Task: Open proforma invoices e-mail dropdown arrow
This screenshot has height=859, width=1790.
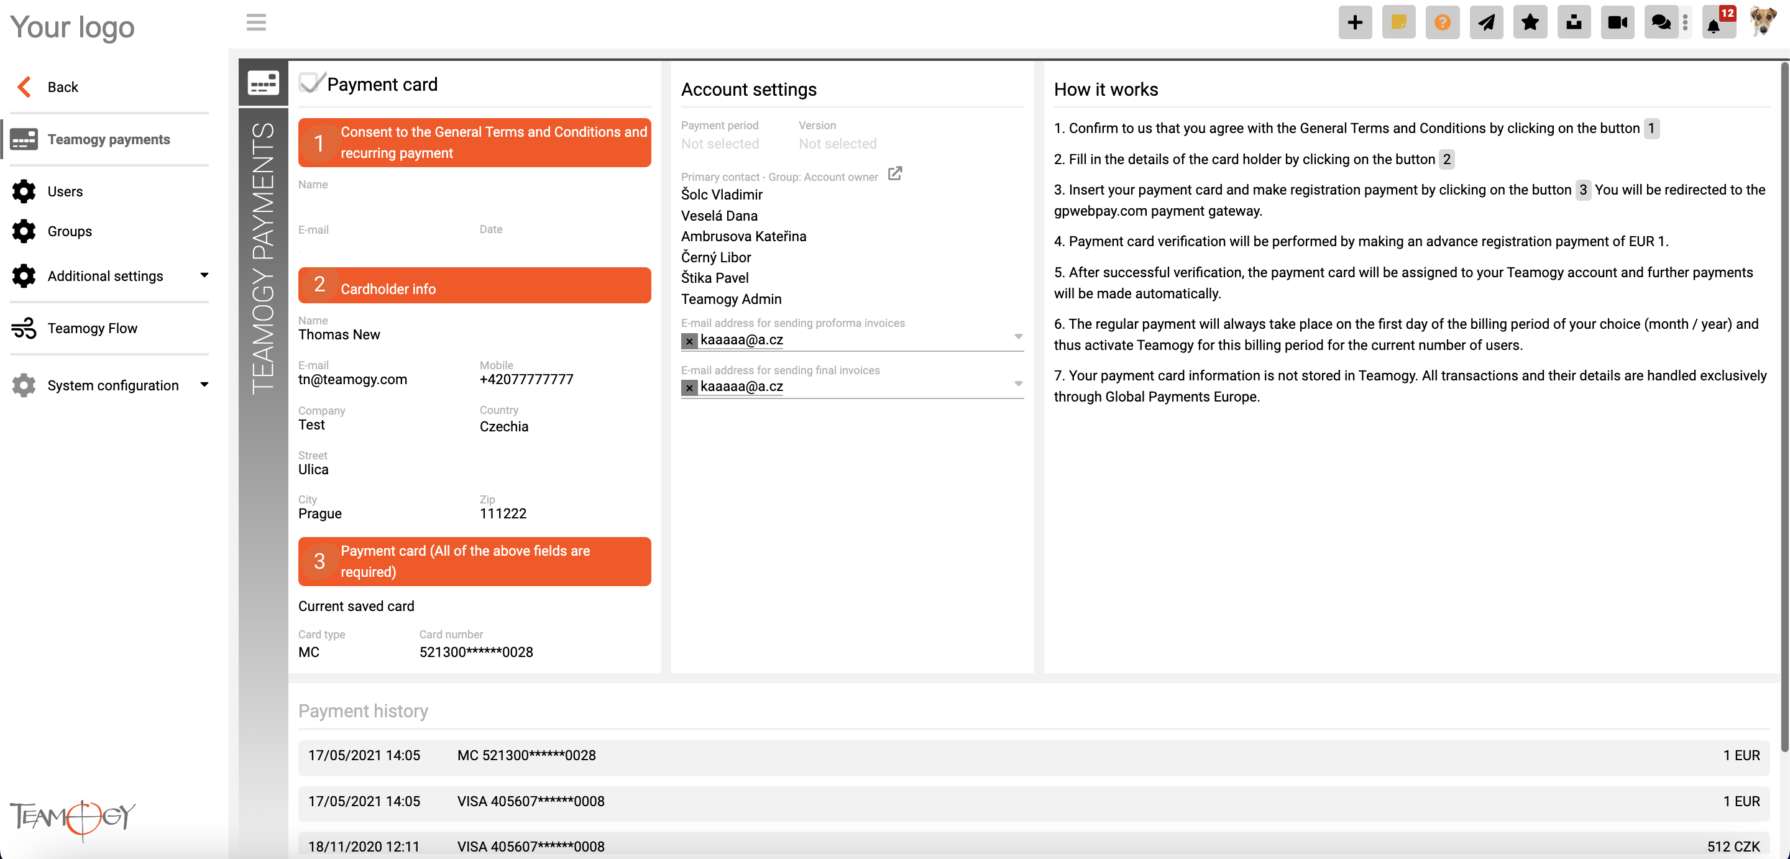Action: pyautogui.click(x=1018, y=336)
